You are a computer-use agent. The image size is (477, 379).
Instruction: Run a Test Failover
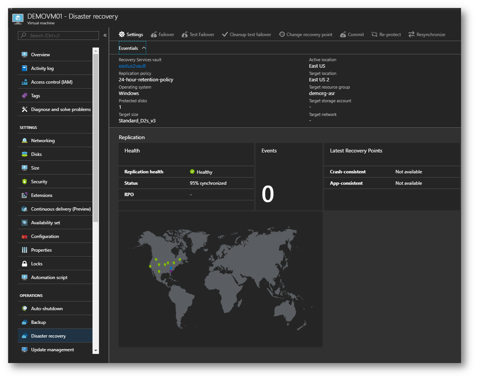198,34
